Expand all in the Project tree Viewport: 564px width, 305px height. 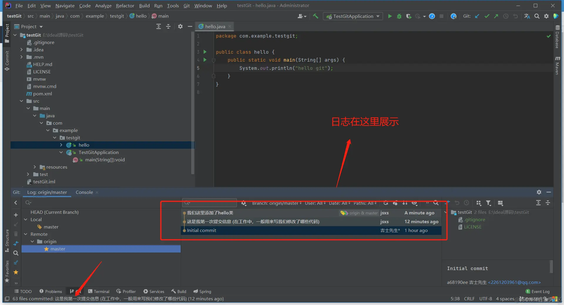[x=159, y=26]
